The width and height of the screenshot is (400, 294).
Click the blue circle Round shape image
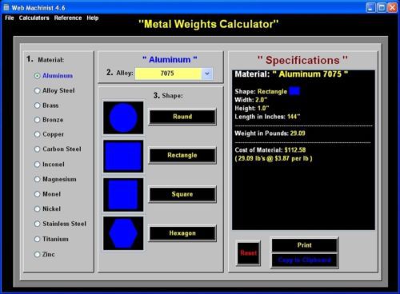click(x=123, y=117)
